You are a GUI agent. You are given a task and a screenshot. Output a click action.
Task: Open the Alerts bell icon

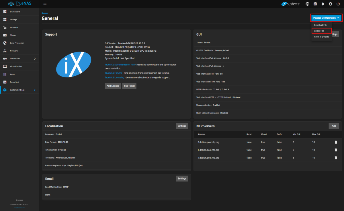click(323, 4)
